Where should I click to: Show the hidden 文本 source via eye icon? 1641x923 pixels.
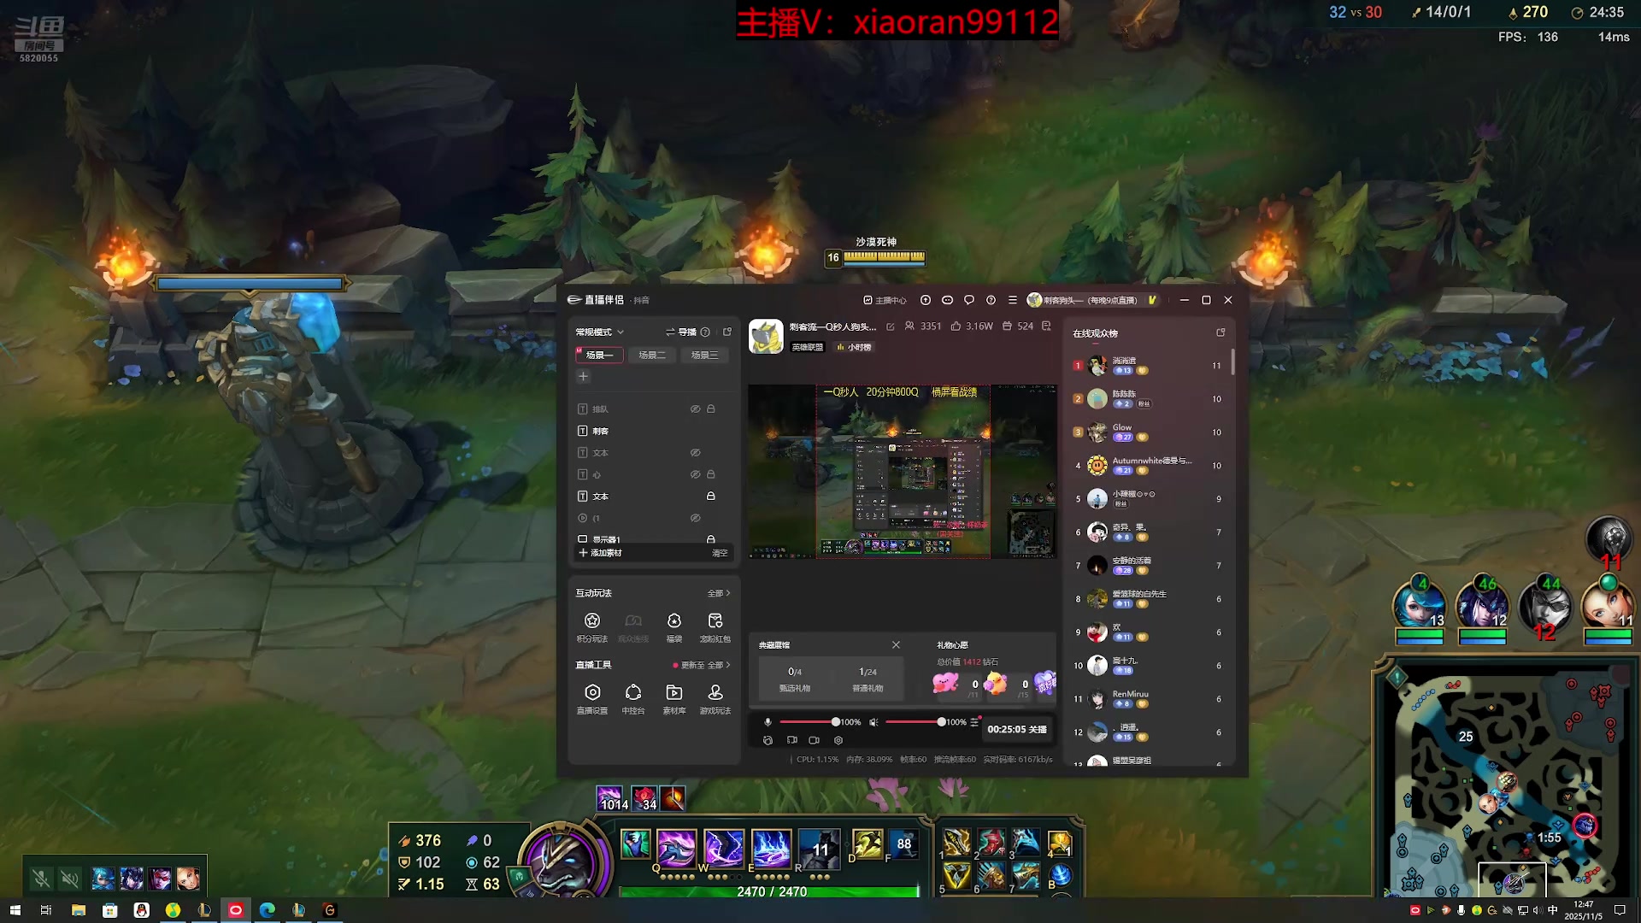pyautogui.click(x=696, y=453)
